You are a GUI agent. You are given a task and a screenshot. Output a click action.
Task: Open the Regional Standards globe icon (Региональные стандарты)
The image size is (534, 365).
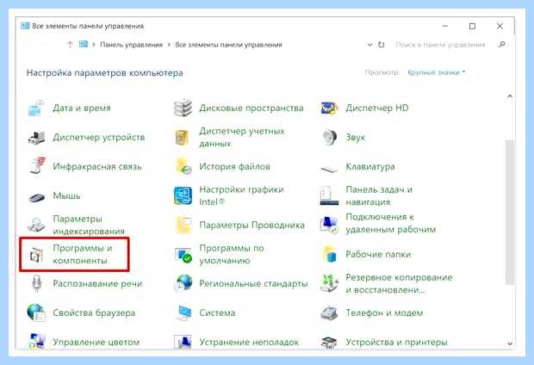183,283
